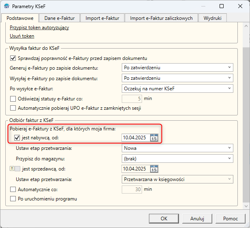The height and width of the screenshot is (228, 250).
Task: Click the jest nabywcą date field
Action: (x=135, y=138)
